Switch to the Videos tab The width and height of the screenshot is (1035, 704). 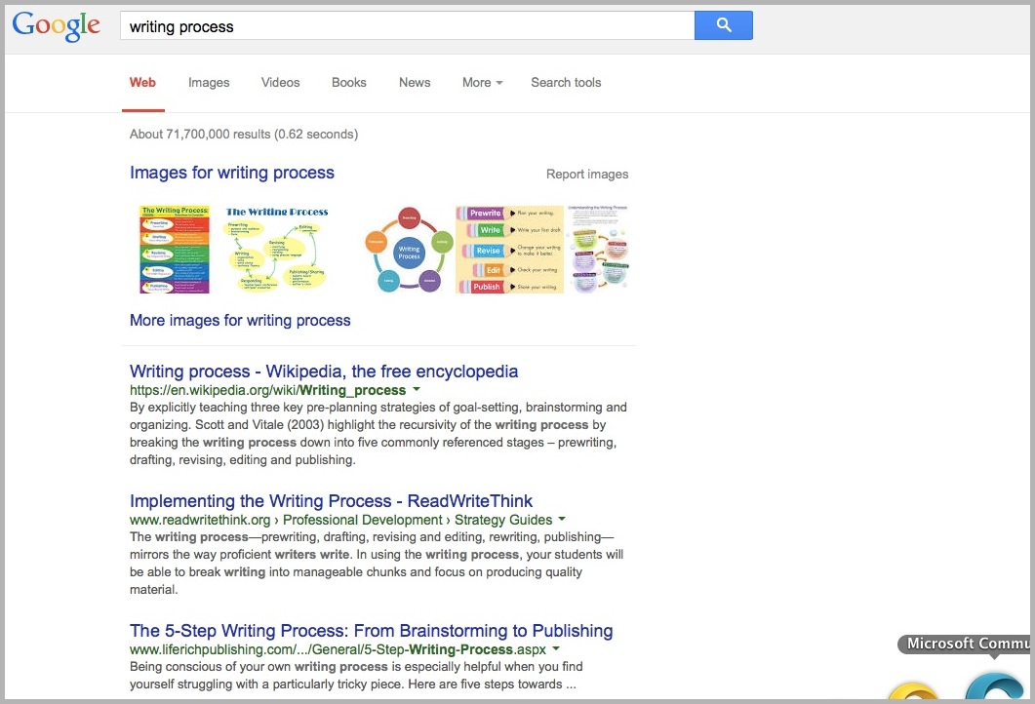pyautogui.click(x=280, y=83)
